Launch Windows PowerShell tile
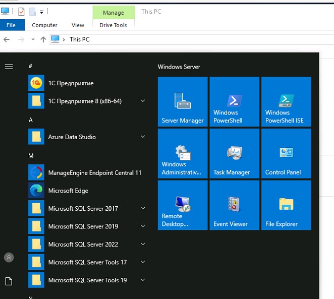This screenshot has height=299, width=334. 234,101
